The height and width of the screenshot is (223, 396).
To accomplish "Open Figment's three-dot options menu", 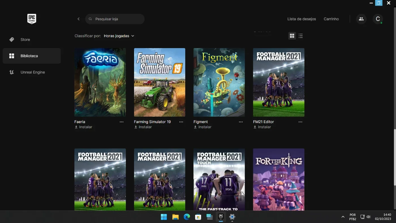I will pyautogui.click(x=241, y=122).
